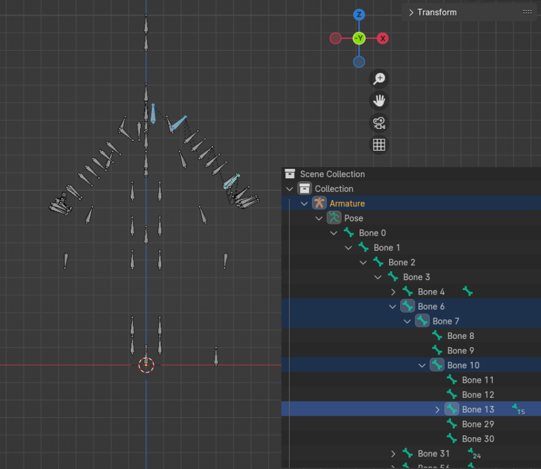Click the Pose data icon under Armature
The height and width of the screenshot is (469, 541).
pyautogui.click(x=334, y=218)
